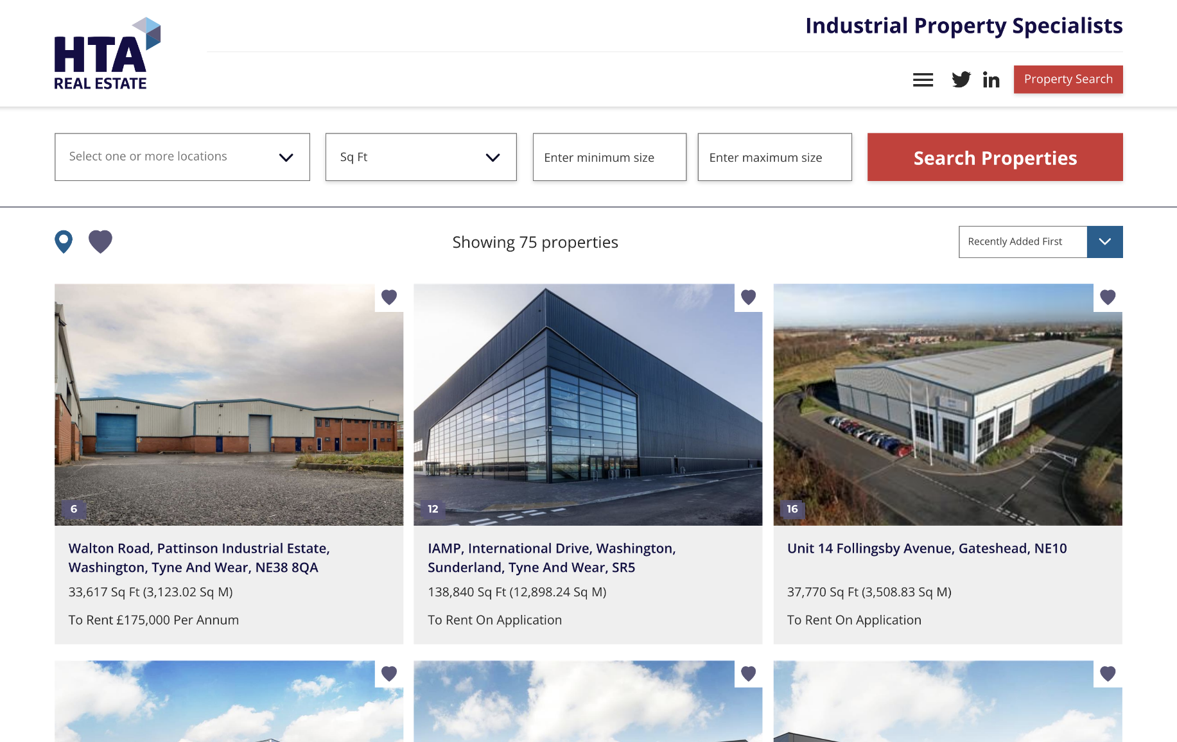This screenshot has width=1177, height=742.
Task: Favourite the IAMP International Drive property heart
Action: pos(748,297)
